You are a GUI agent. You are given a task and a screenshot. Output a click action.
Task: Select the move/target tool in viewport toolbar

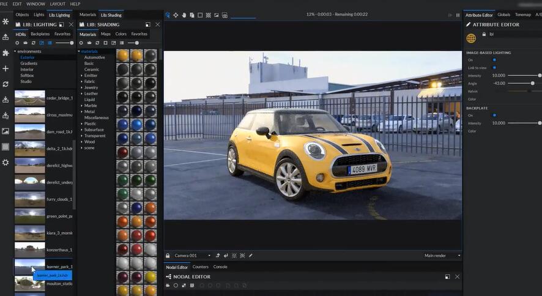[x=176, y=15]
